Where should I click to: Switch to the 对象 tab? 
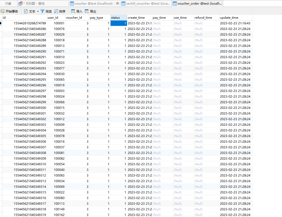(8, 4)
